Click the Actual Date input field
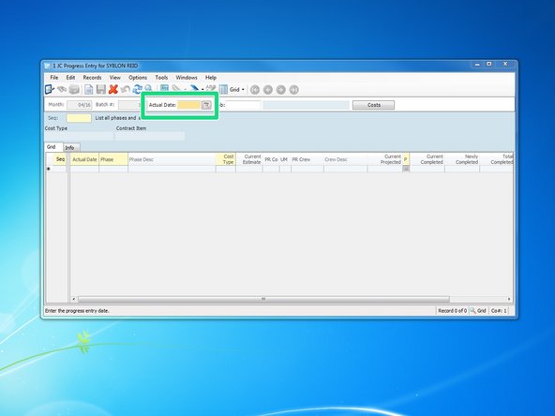The height and width of the screenshot is (416, 555). click(189, 105)
